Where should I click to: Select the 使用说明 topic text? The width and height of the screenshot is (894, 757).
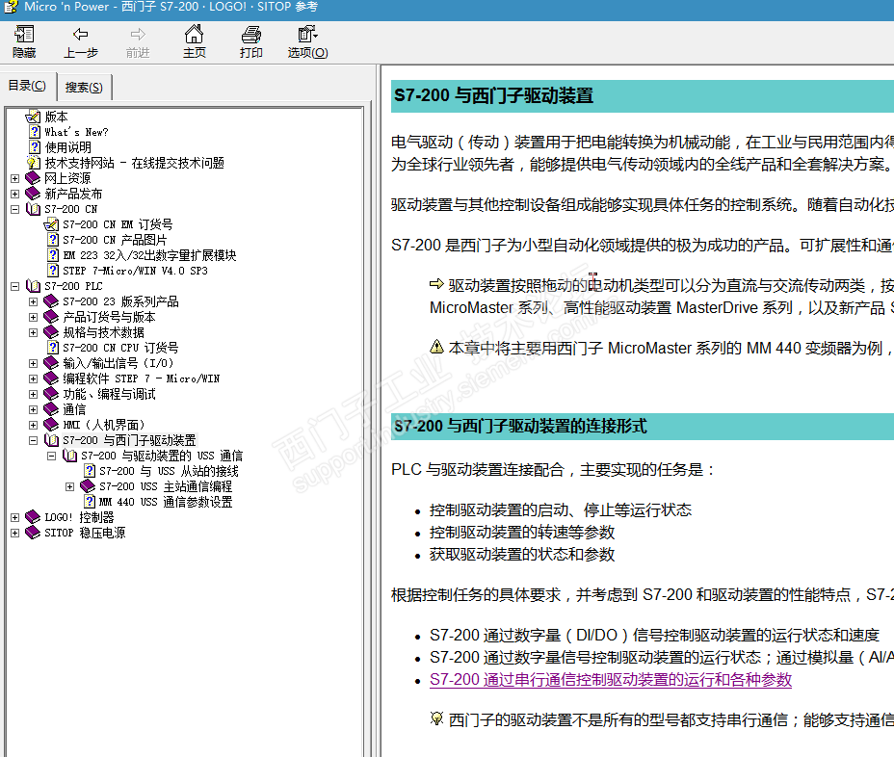tap(67, 147)
